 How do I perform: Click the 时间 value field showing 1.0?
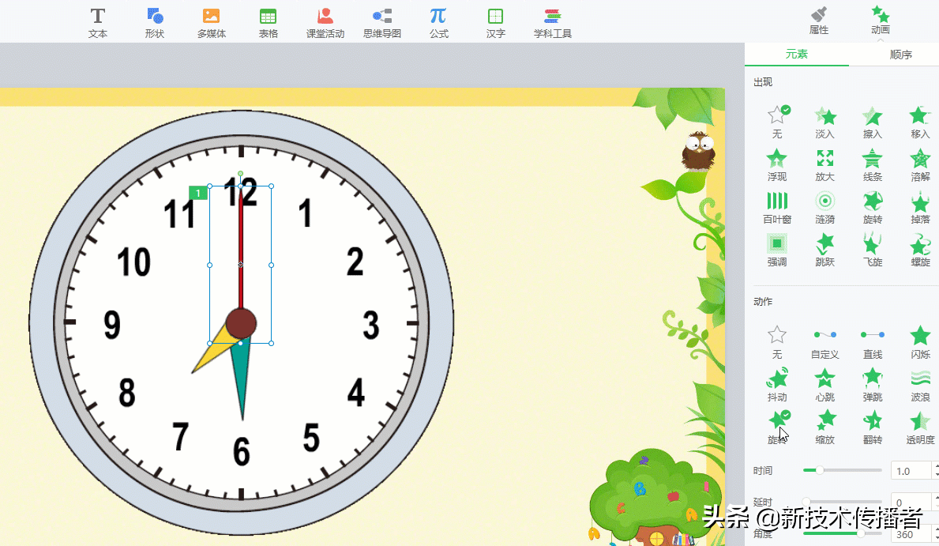click(911, 471)
